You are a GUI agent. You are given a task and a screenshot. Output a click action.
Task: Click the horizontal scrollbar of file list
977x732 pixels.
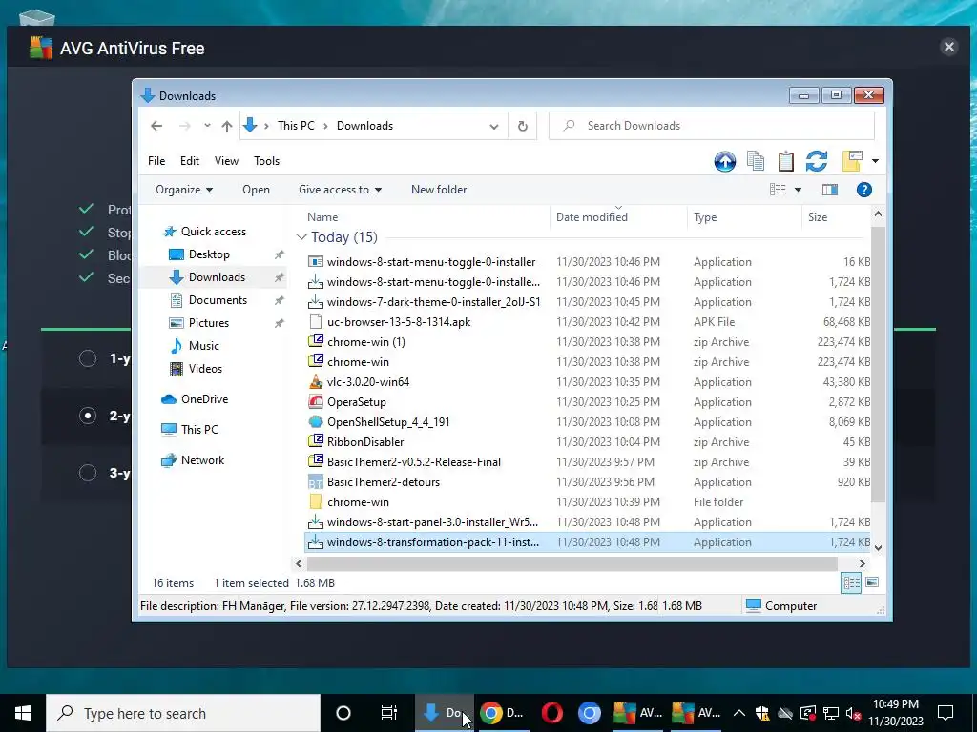pyautogui.click(x=572, y=563)
